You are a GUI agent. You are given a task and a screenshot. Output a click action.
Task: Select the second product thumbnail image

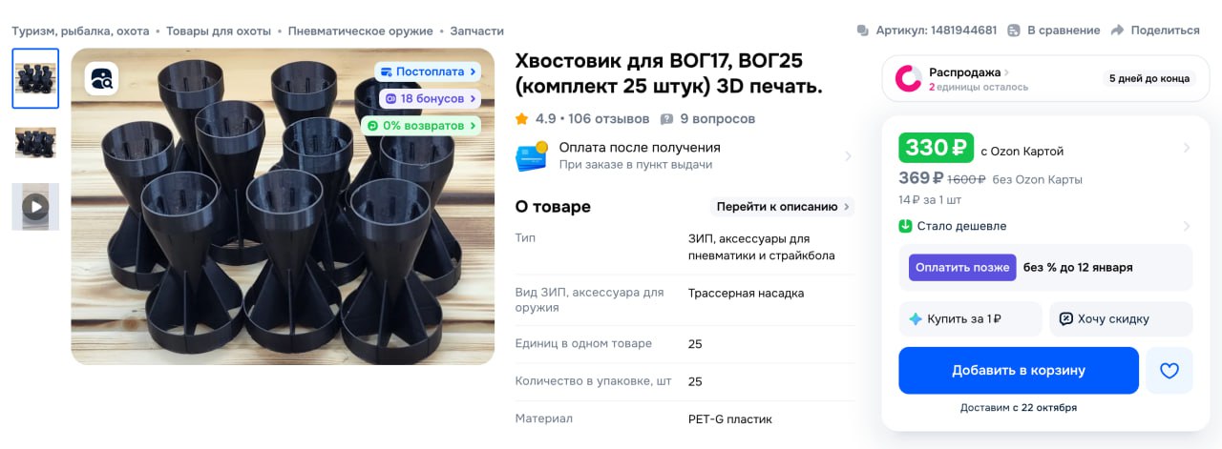click(x=35, y=142)
